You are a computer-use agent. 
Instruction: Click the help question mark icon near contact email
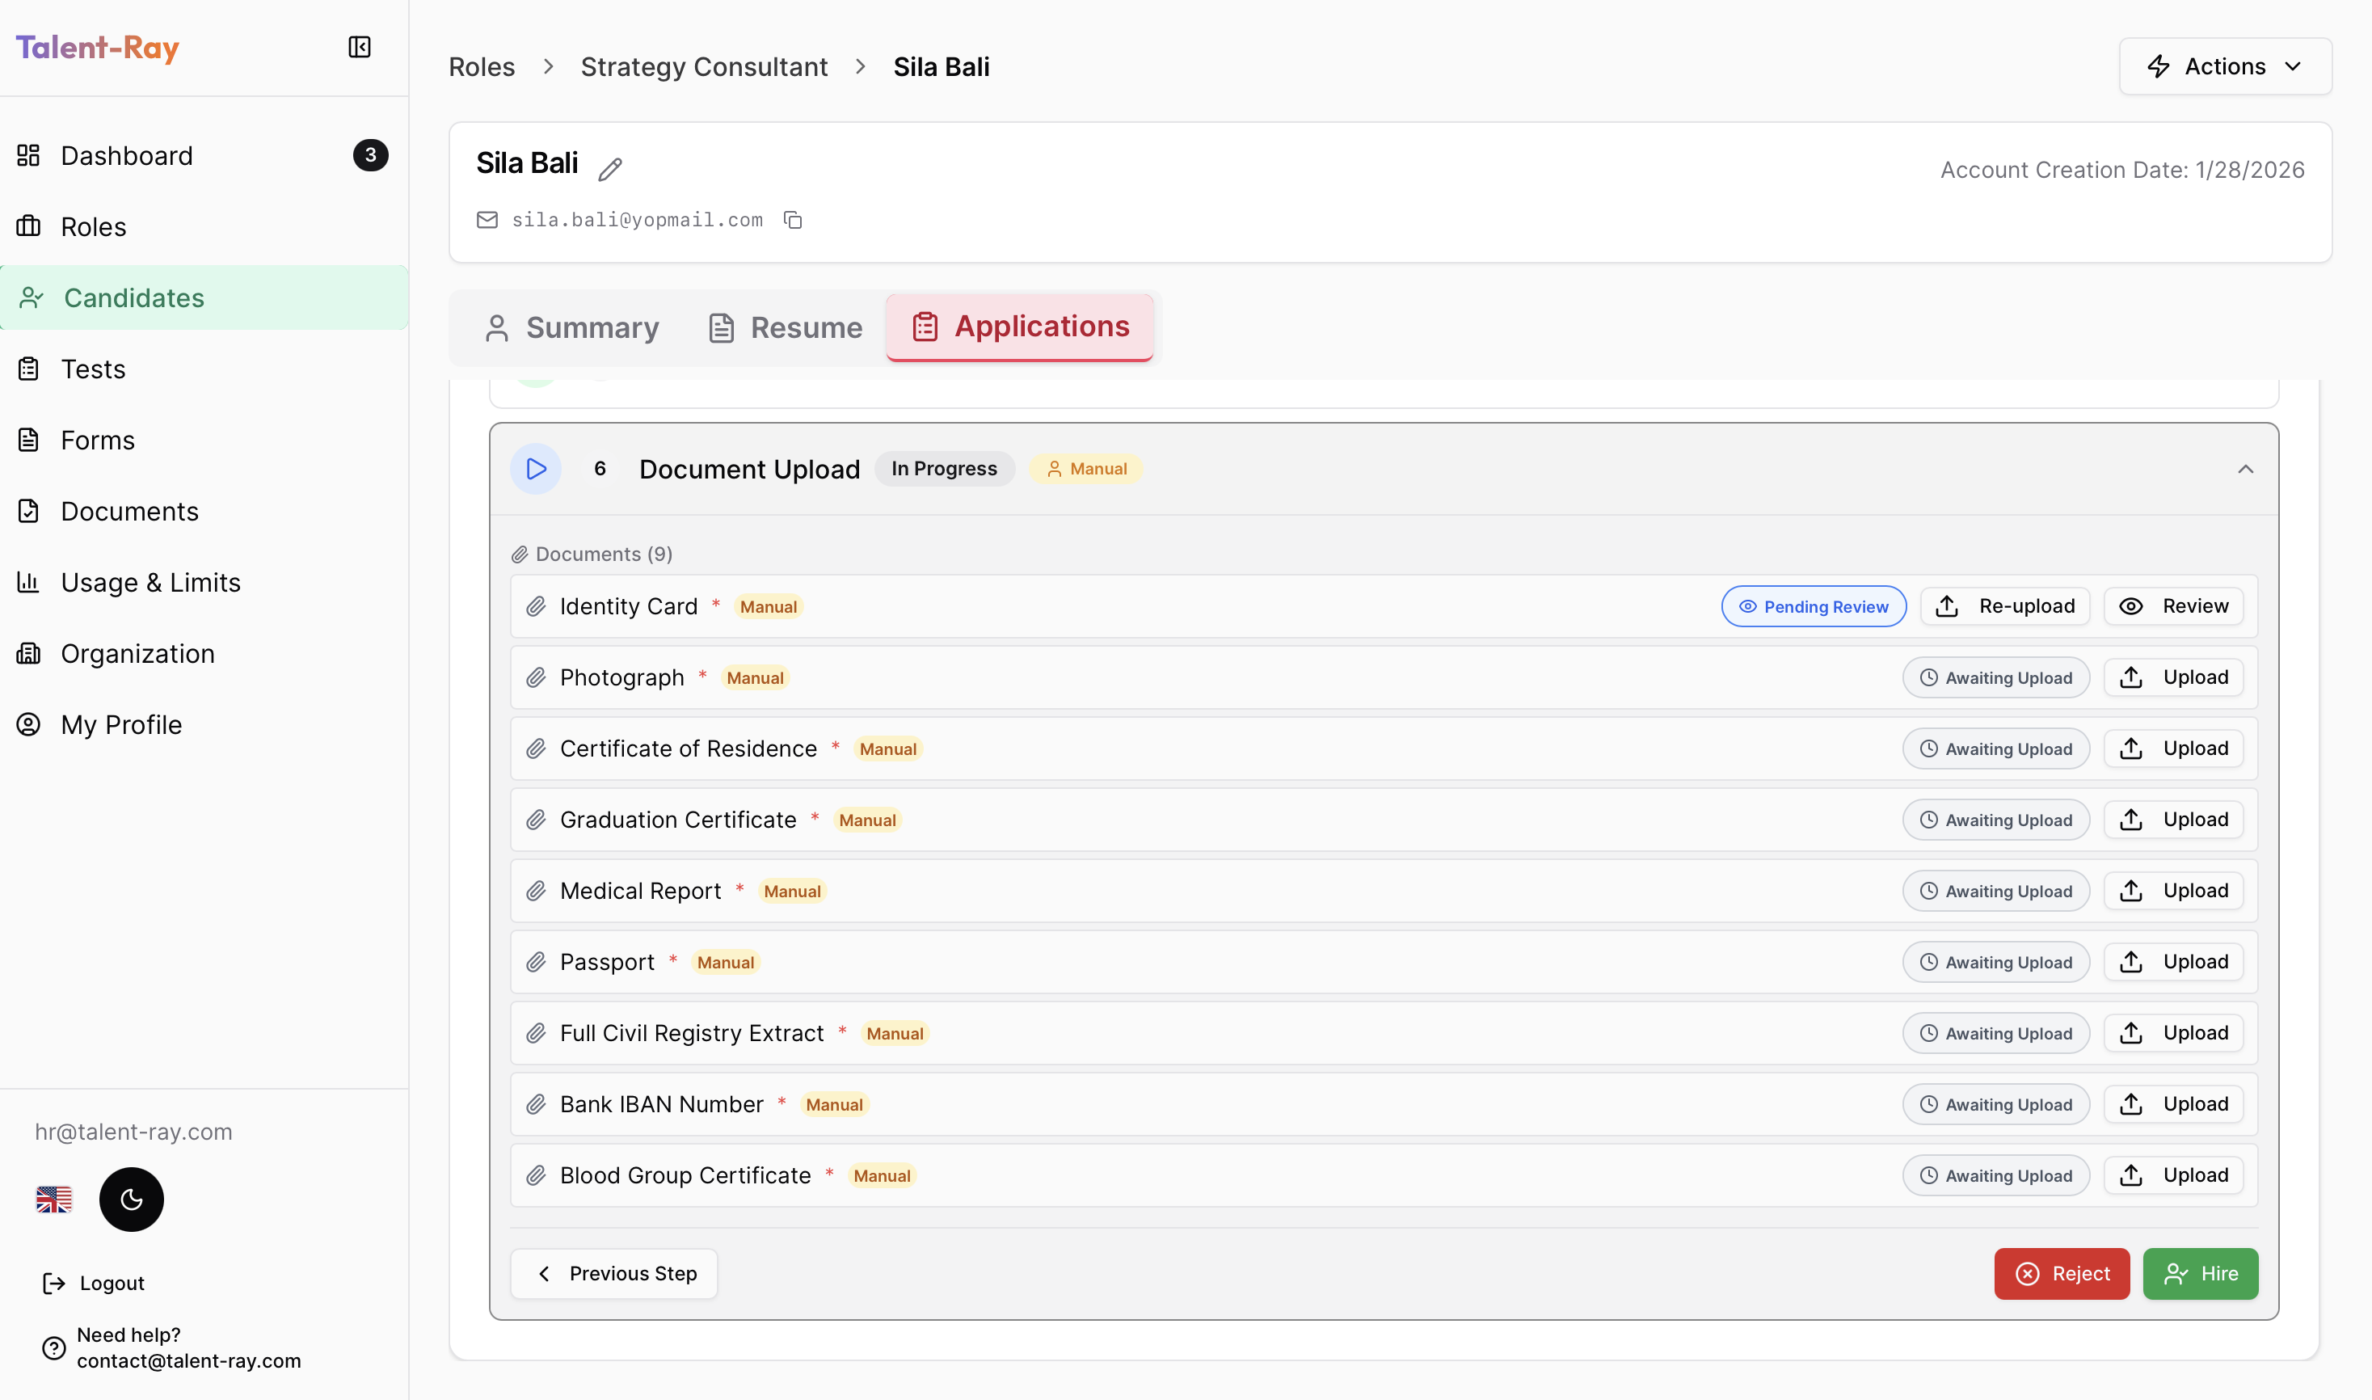[53, 1348]
